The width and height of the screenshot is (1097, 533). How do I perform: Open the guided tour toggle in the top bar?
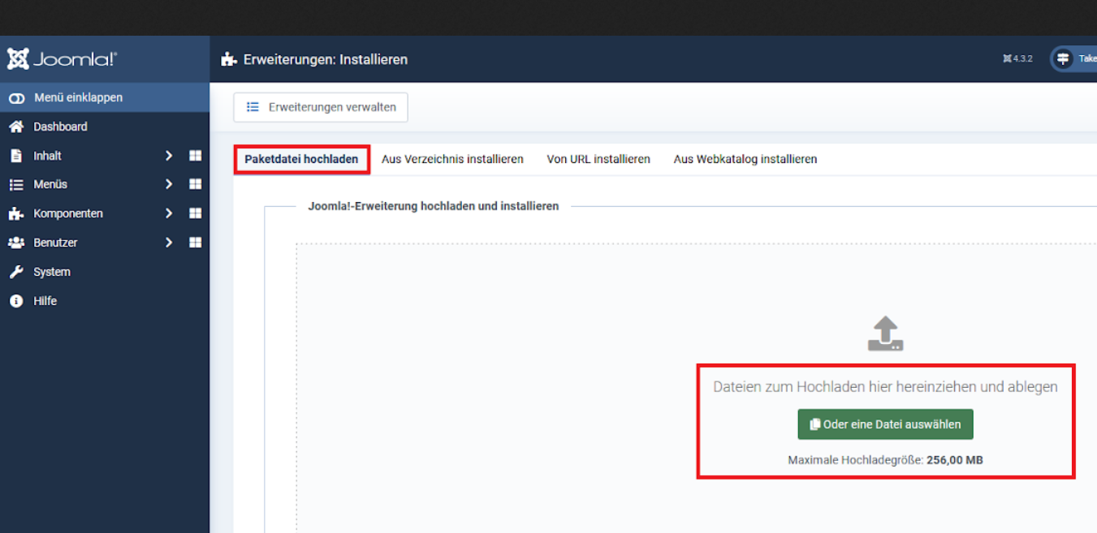(1063, 58)
